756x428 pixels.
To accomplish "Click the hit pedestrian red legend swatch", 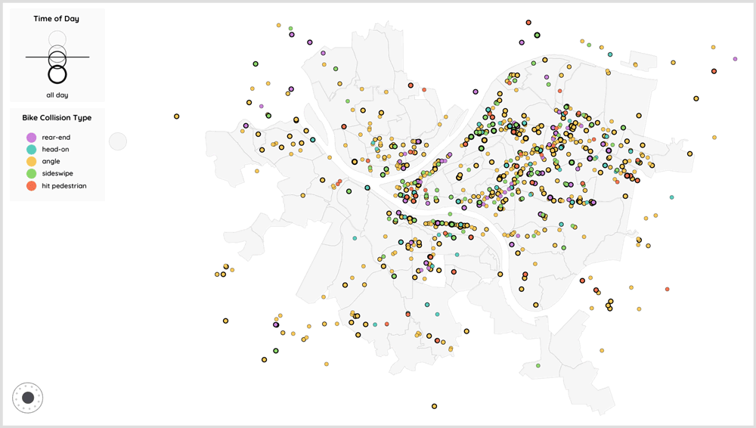I will click(x=31, y=186).
